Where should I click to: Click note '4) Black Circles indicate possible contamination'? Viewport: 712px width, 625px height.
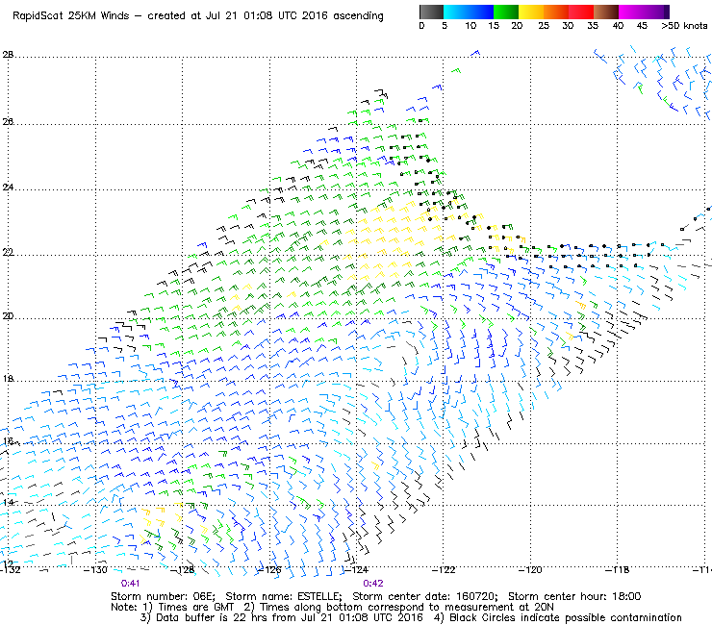pyautogui.click(x=558, y=617)
